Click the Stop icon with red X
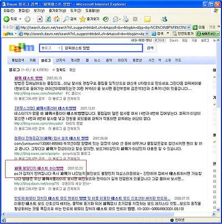Image resolution: width=222 pixels, height=224 pixels. click(x=40, y=19)
